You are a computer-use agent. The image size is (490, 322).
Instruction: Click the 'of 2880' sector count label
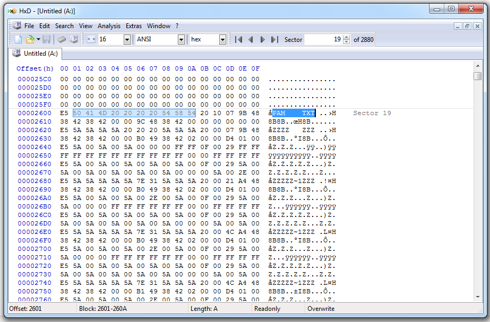(364, 40)
